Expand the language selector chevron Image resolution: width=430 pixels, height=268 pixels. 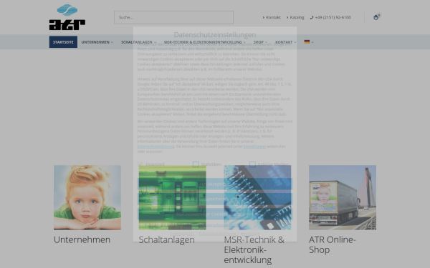(312, 42)
